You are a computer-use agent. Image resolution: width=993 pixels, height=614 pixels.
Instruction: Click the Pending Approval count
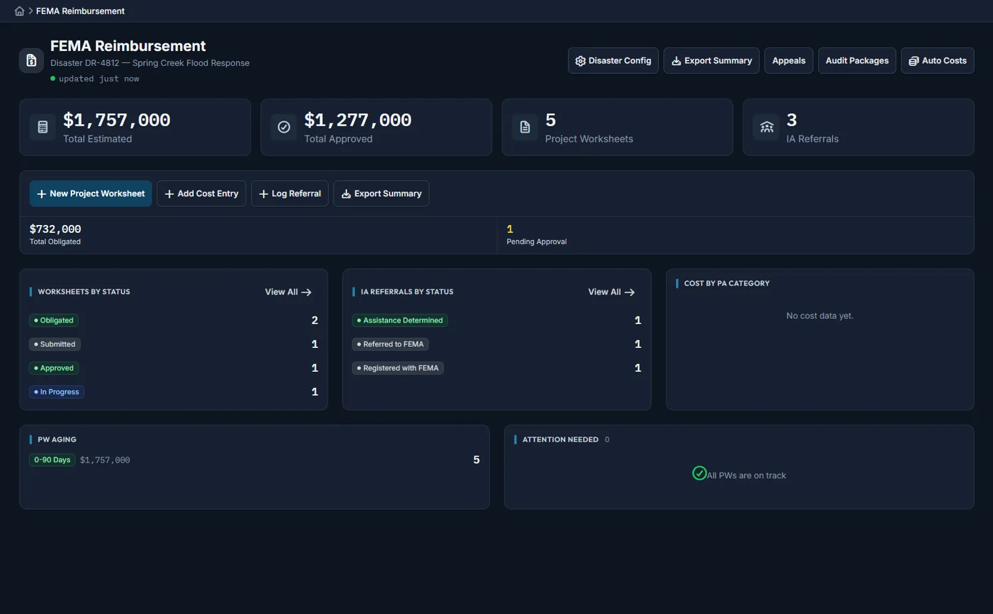[510, 229]
